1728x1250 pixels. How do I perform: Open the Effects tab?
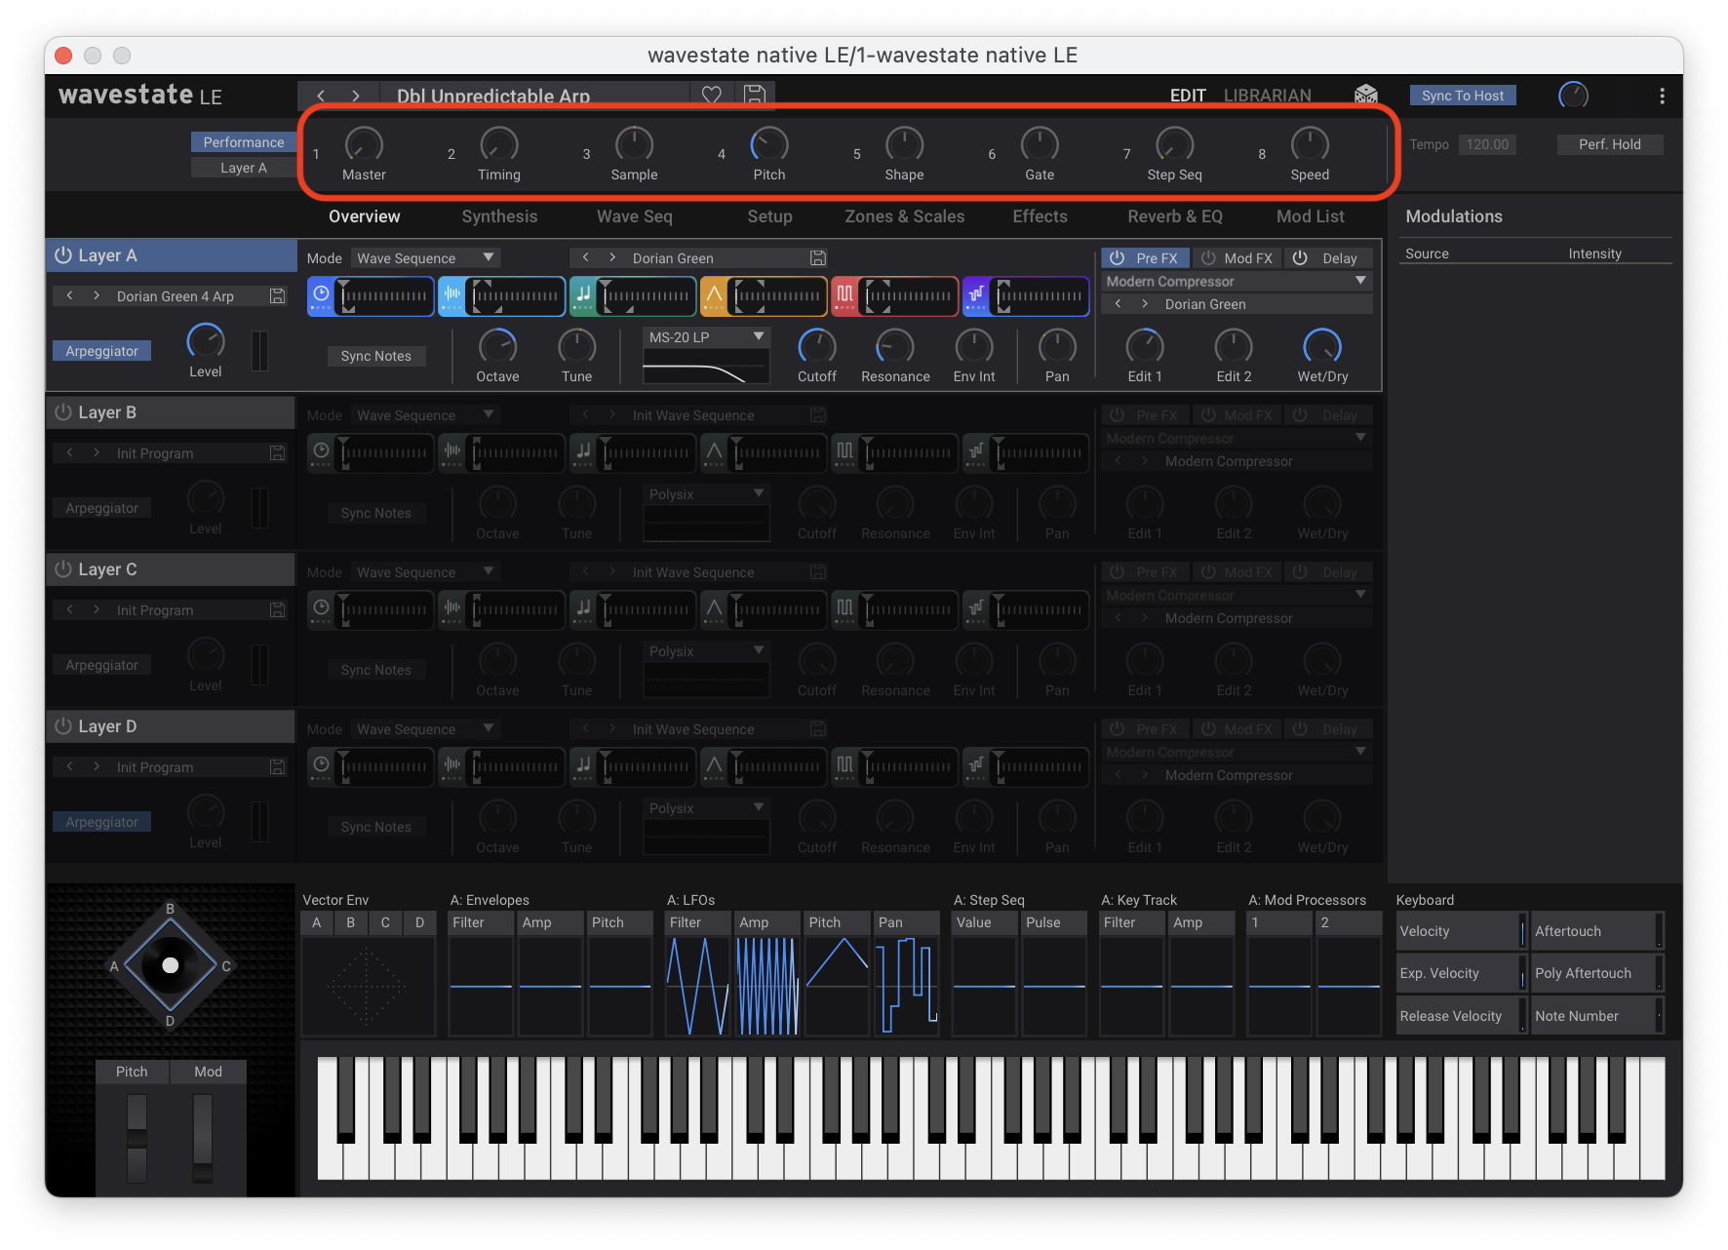[x=1041, y=216]
